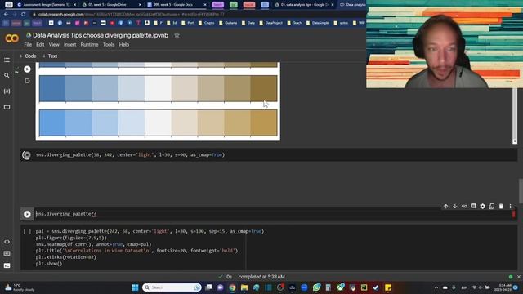The image size is (523, 294).
Task: Run the palette output cell
Action: coord(27,69)
